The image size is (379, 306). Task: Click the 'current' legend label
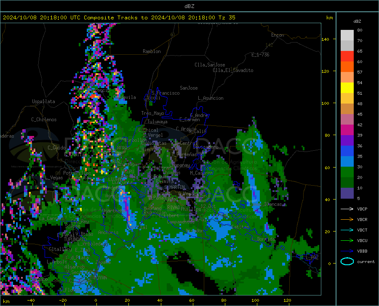366,261
